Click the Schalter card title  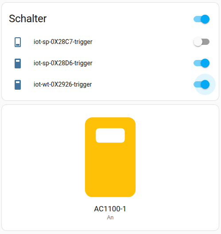(28, 19)
